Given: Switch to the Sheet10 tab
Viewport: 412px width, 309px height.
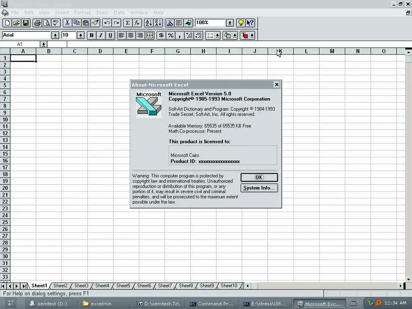Looking at the screenshot, I should click(229, 286).
